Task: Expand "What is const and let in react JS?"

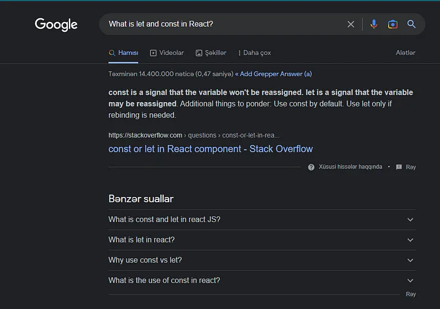Action: (x=410, y=220)
